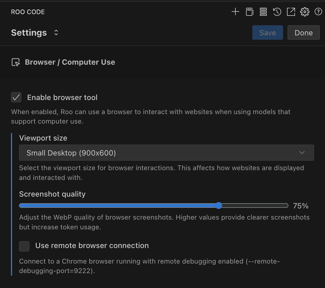Screen dimensions: 325x288
Task: Click the viewport dropdown chevron arrow
Action: [x=302, y=153]
